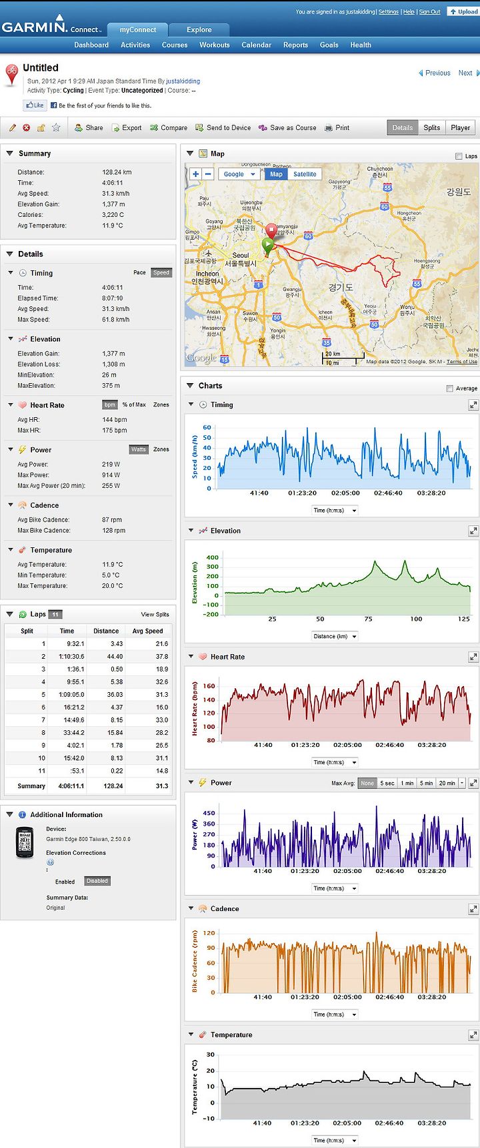Toggle the Laps checkbox on map
This screenshot has width=480, height=1148.
pyautogui.click(x=459, y=156)
